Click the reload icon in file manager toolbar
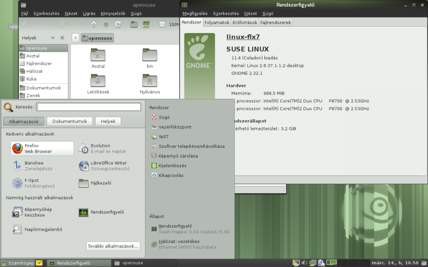Image resolution: width=428 pixels, height=267 pixels. tap(118, 24)
